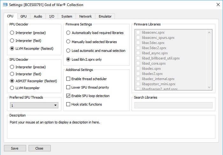This screenshot has width=223, height=155.
Task: Choose Manually load selected libraries
Action: pos(68,42)
